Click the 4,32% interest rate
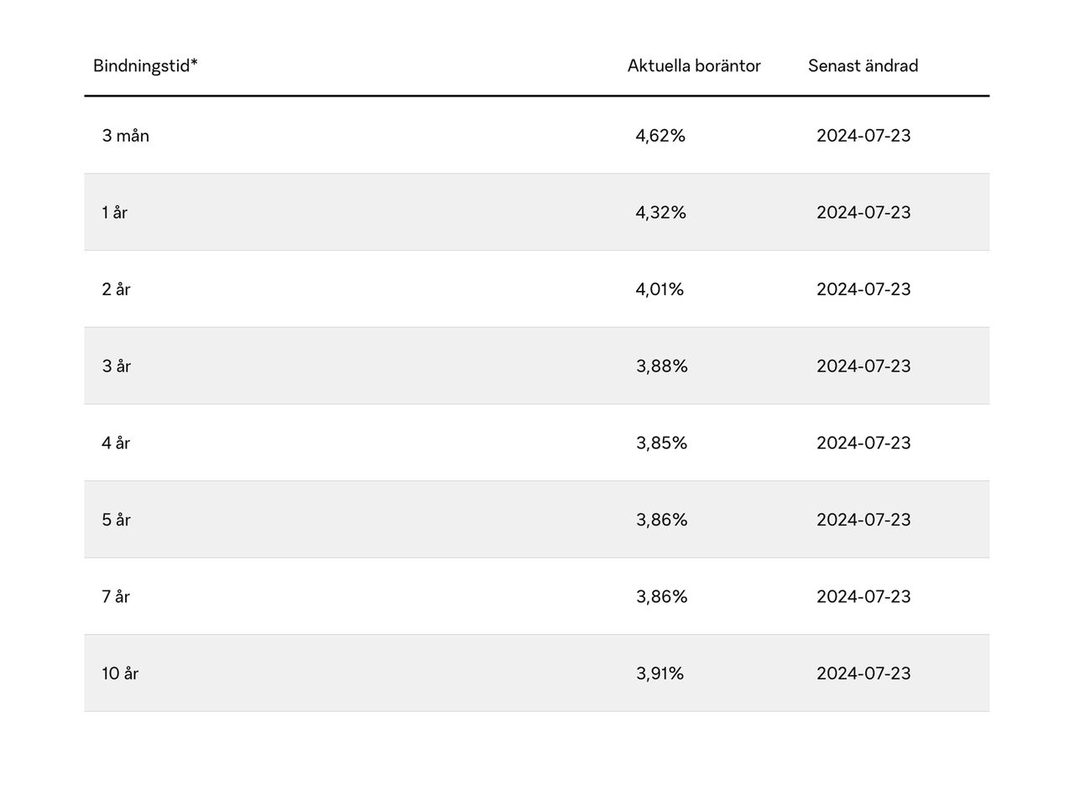This screenshot has height=789, width=1074. (x=660, y=213)
